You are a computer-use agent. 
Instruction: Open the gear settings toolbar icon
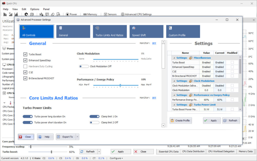click(26, 14)
